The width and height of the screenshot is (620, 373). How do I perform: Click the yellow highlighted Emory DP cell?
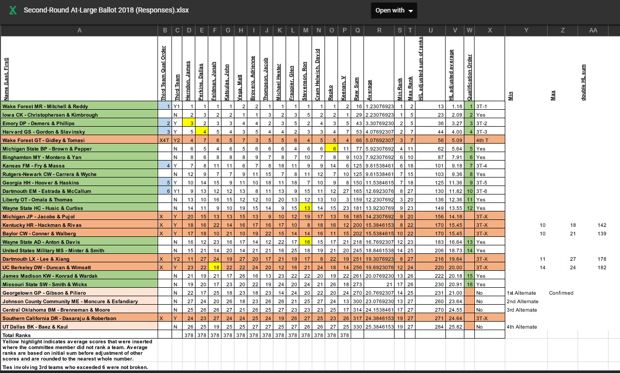(189, 123)
